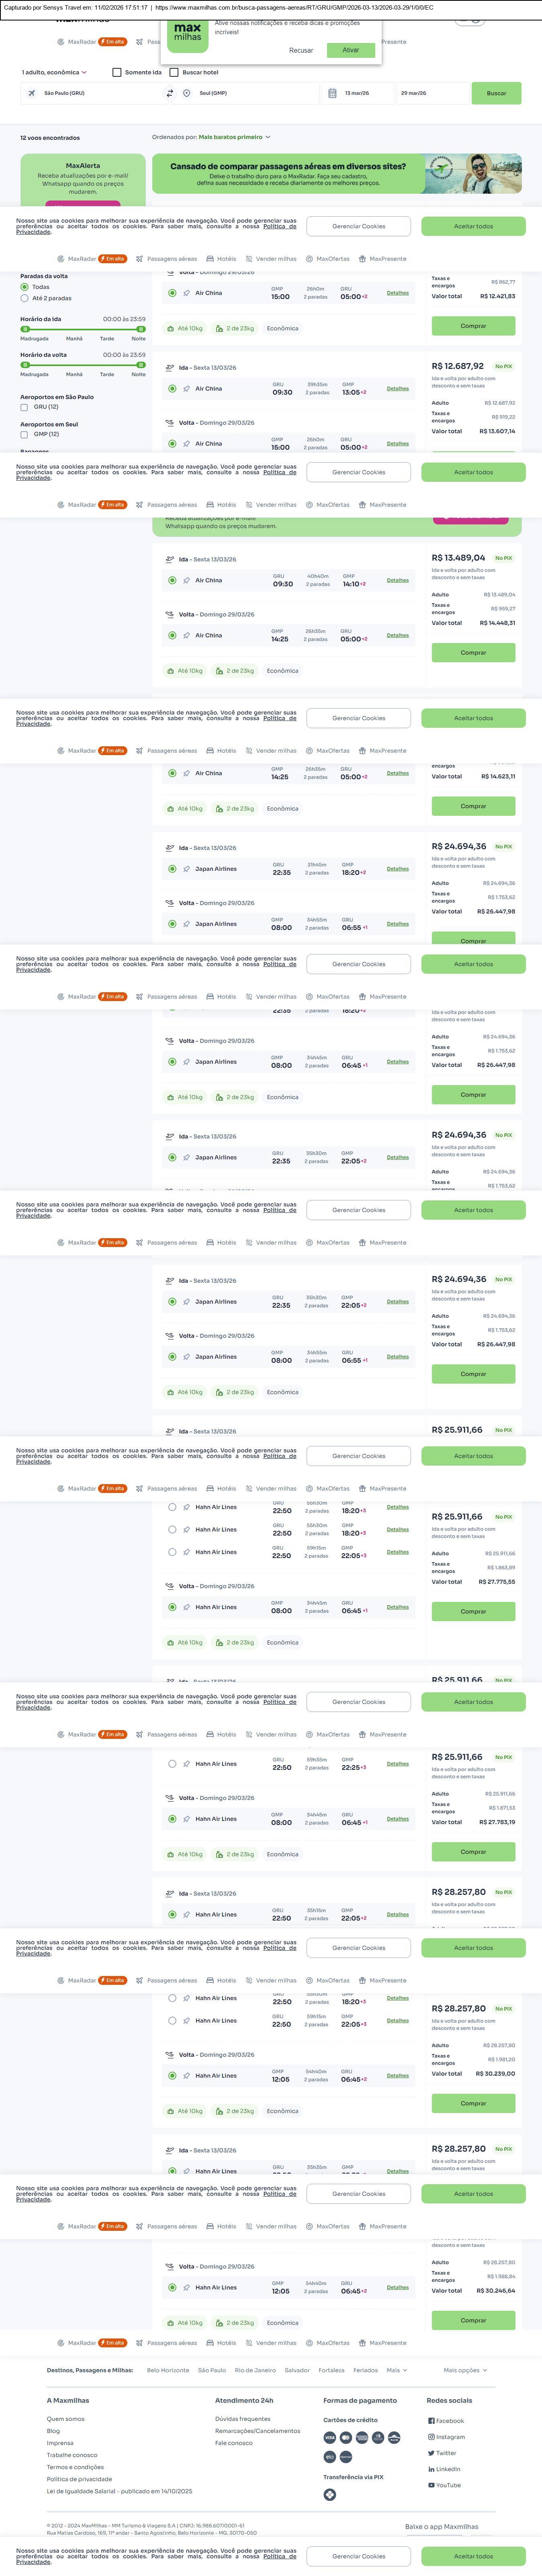Visit the Instagram profile in footer
542x2576 pixels.
pyautogui.click(x=446, y=2436)
